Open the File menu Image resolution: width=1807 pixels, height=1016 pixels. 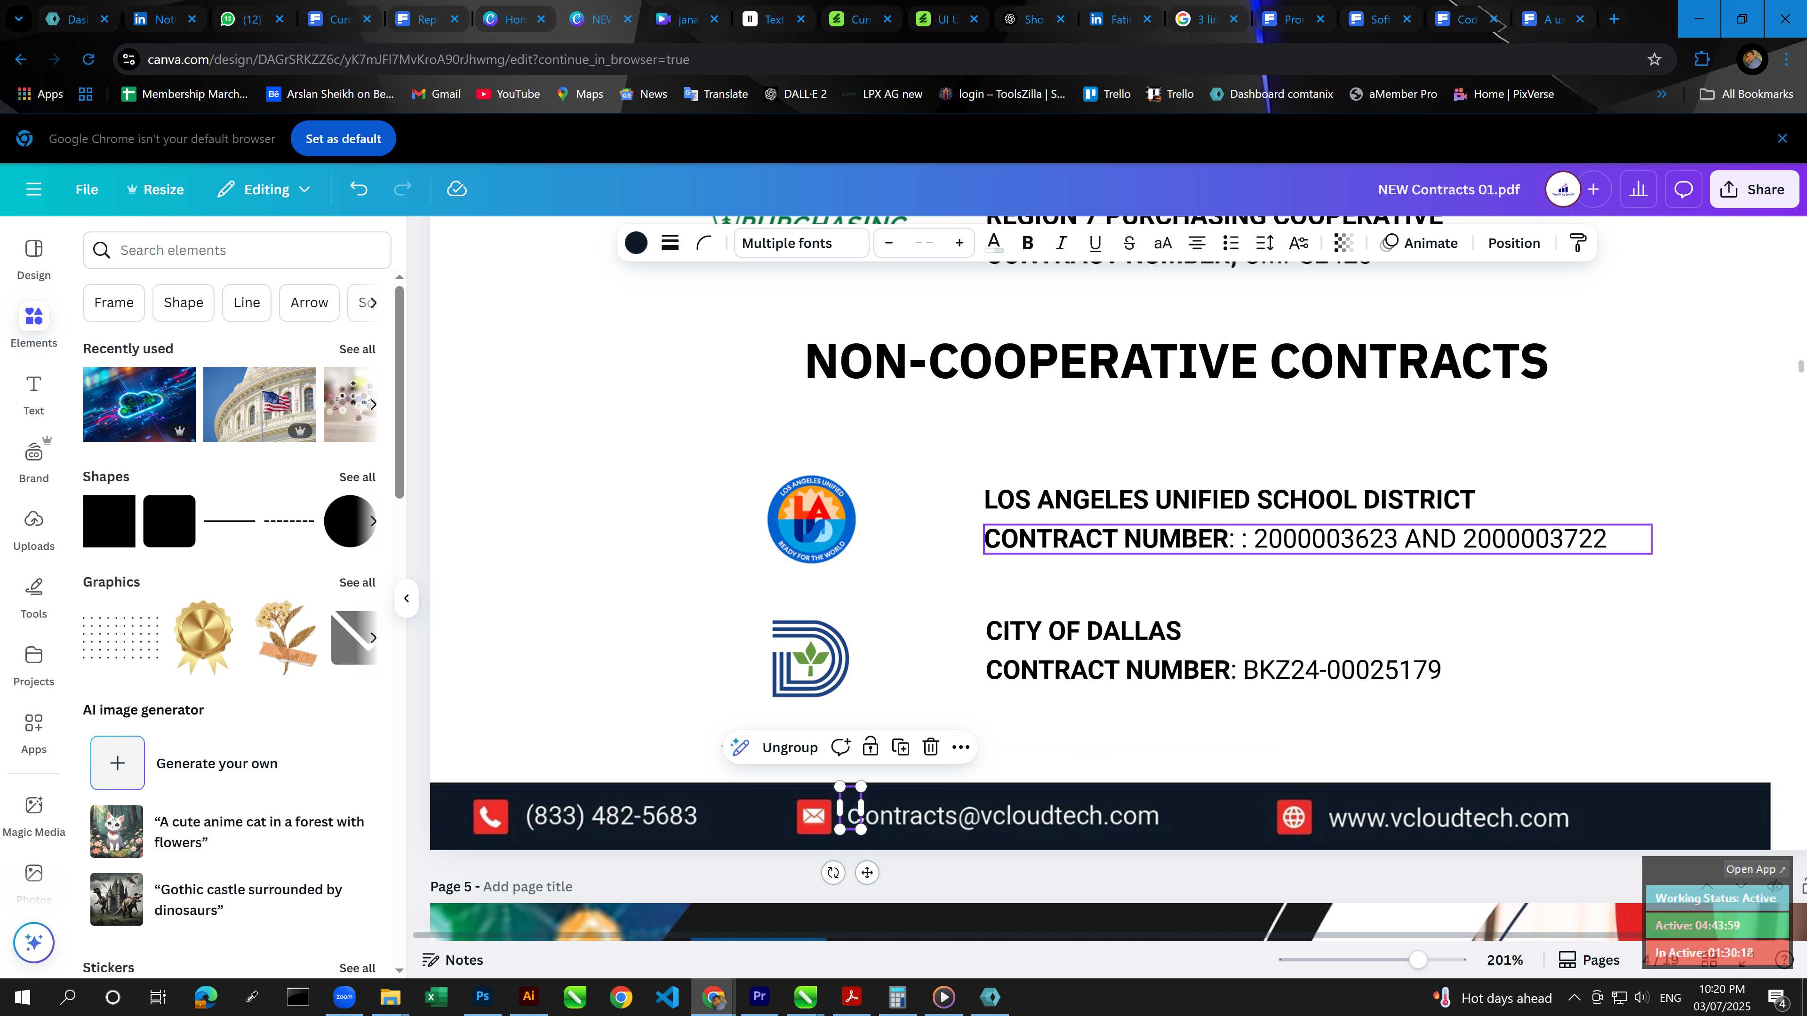point(87,189)
